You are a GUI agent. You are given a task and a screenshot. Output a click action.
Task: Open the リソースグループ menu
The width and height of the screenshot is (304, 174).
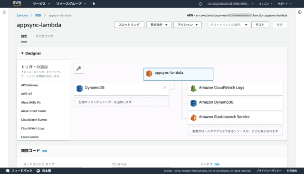[71, 4]
